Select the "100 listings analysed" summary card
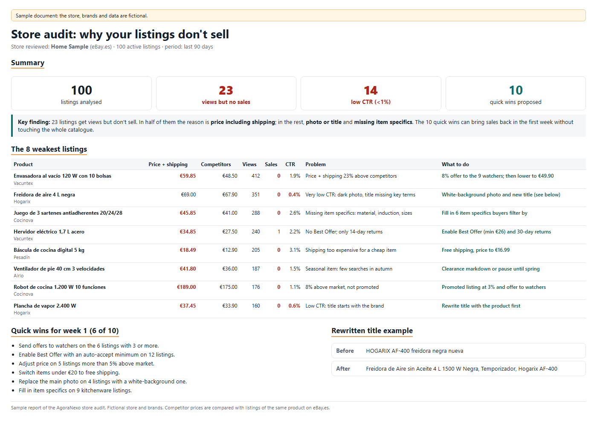Viewport: 597px width, 426px height. click(x=81, y=93)
